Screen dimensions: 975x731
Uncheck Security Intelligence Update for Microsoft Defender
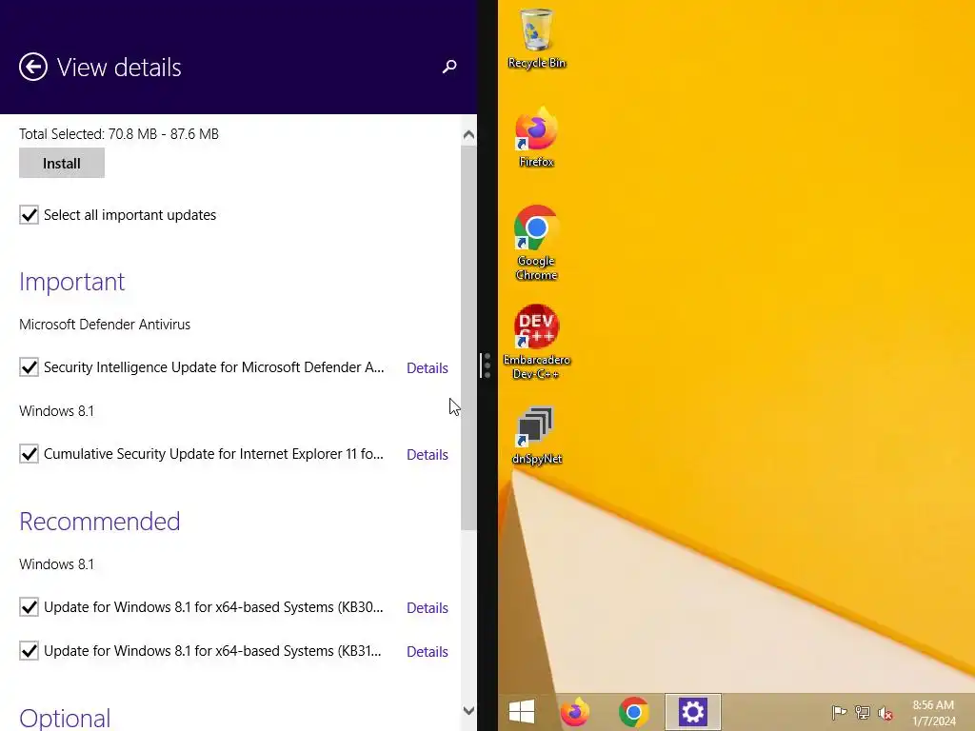click(29, 367)
